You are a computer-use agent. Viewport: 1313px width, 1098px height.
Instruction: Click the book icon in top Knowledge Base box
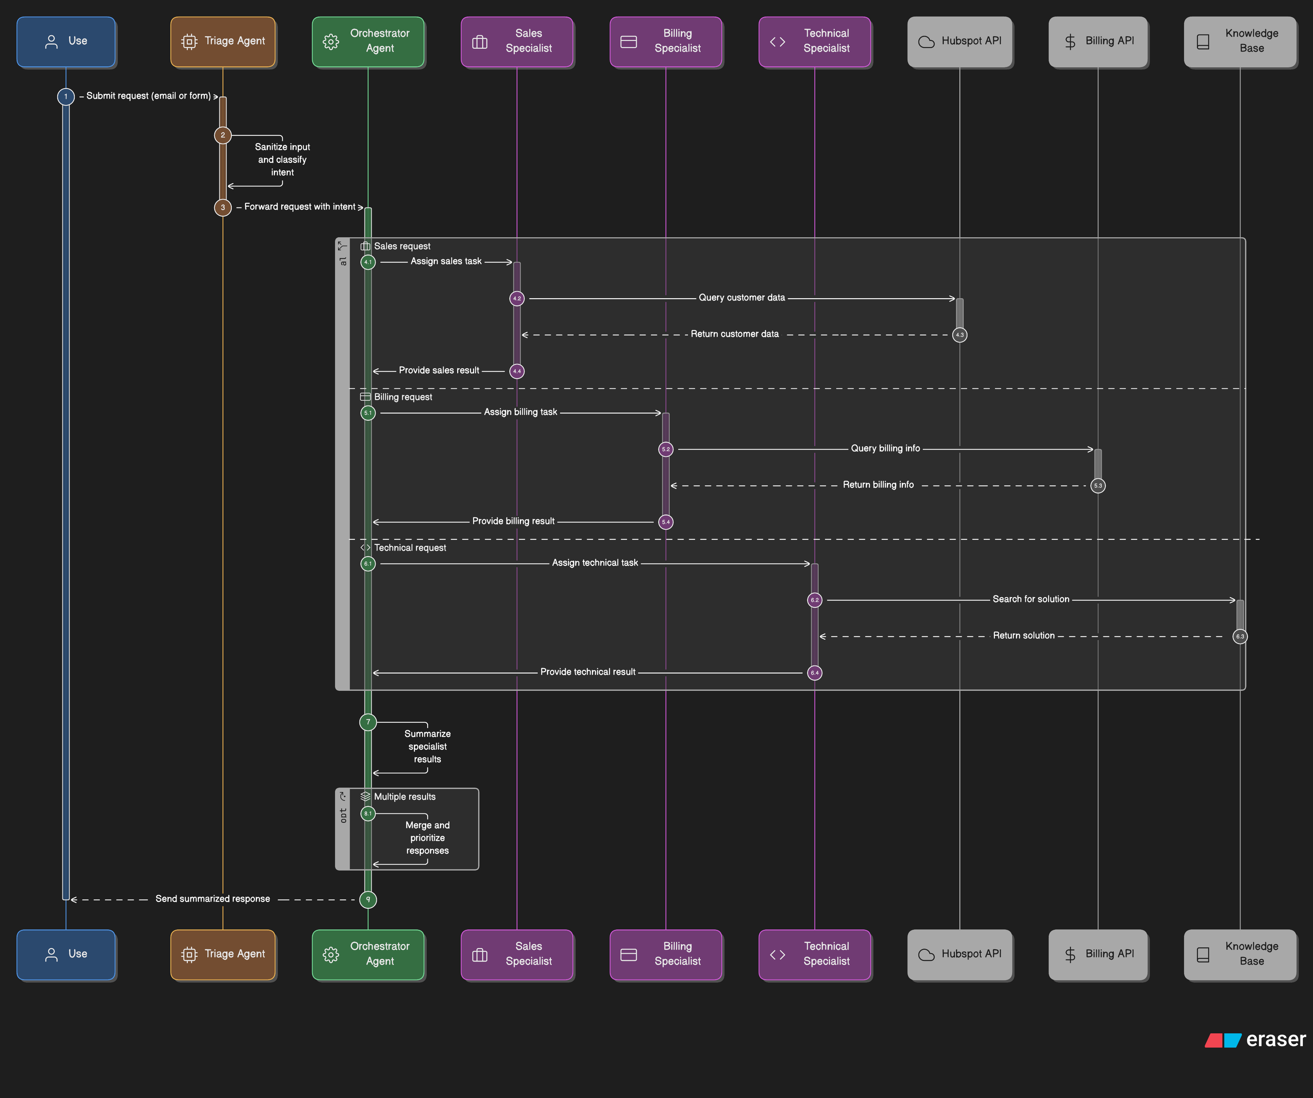point(1202,42)
